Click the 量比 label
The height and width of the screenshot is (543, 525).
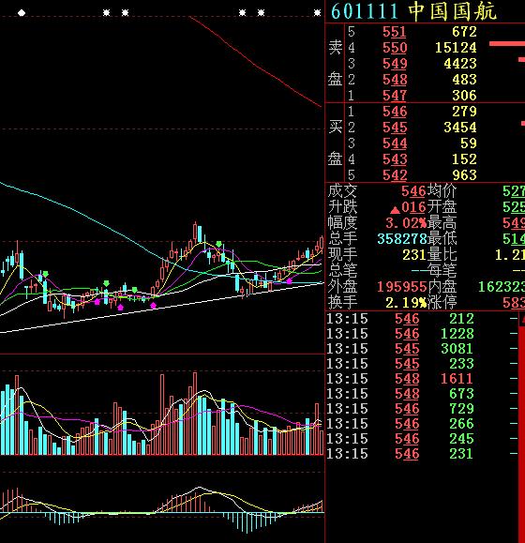[x=442, y=255]
